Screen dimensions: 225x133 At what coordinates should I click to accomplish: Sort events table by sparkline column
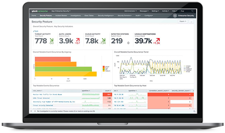tap(86, 91)
